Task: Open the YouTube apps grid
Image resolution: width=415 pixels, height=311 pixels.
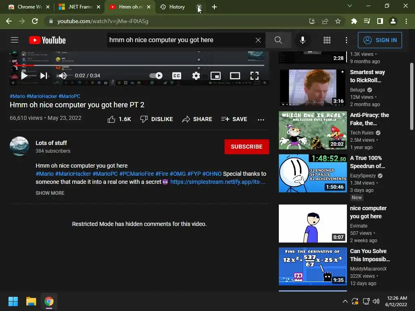Action: (x=327, y=40)
